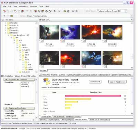Image resolution: width=138 pixels, height=133 pixels.
Task: Open the Active Branch dropdown
Action: [x=126, y=11]
